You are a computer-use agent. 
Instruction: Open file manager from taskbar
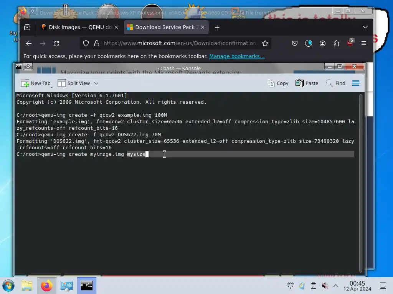27,286
